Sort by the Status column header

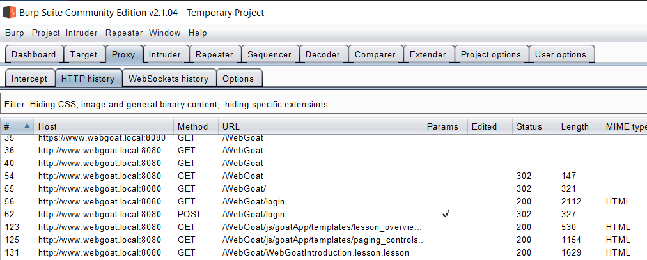(534, 126)
